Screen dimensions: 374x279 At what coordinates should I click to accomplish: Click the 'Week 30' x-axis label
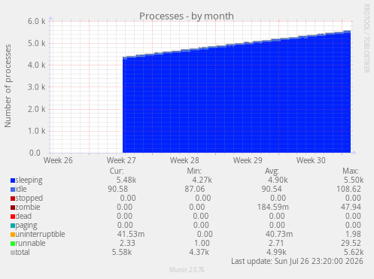click(311, 160)
